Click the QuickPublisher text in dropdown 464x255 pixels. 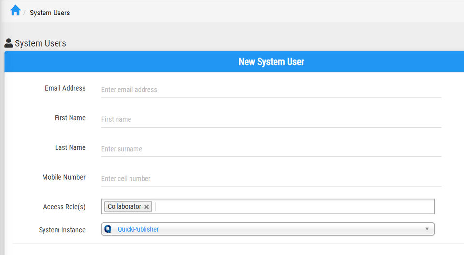(x=138, y=229)
